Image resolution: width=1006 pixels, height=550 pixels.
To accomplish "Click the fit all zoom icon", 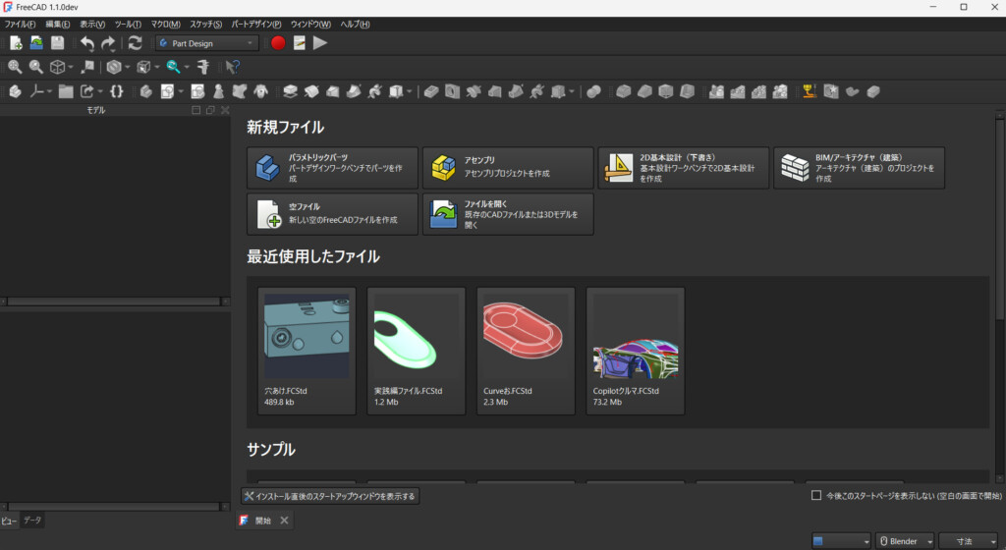I will (x=15, y=67).
